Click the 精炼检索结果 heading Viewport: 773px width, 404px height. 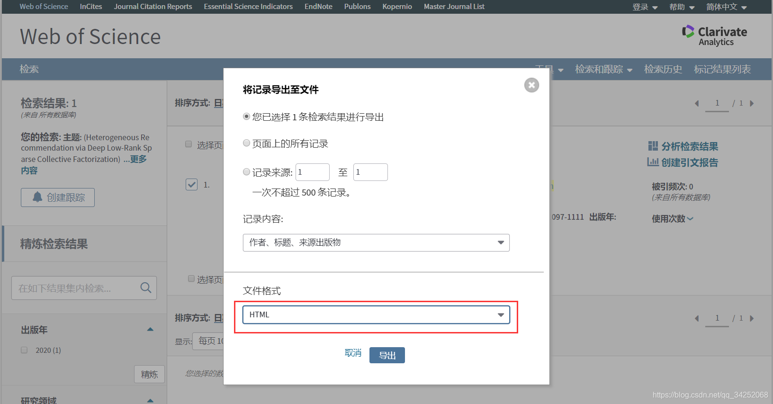54,244
